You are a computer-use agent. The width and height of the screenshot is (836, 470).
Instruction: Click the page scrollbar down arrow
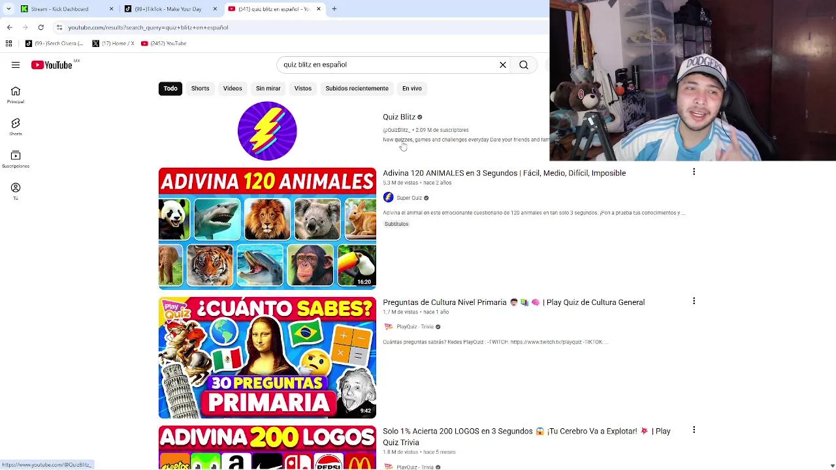832,465
